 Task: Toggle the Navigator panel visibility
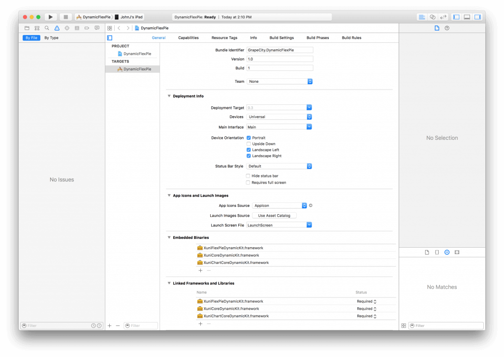click(x=456, y=17)
